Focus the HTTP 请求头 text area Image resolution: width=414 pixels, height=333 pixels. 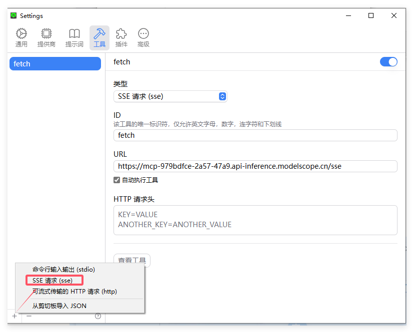(x=255, y=220)
